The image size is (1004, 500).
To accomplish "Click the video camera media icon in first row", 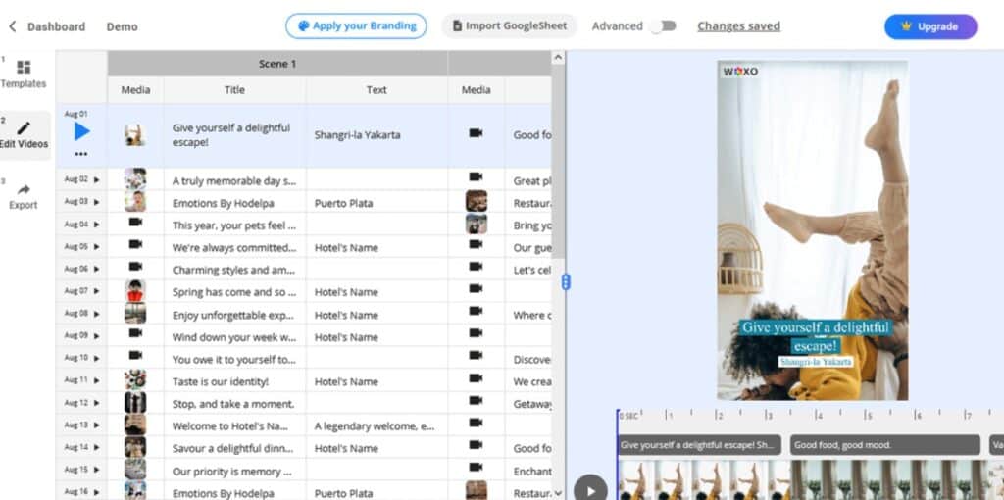I will (476, 133).
